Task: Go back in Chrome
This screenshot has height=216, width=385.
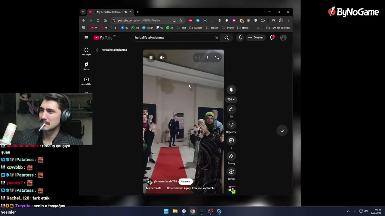Action: (84, 20)
